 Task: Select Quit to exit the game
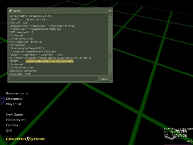9,130
